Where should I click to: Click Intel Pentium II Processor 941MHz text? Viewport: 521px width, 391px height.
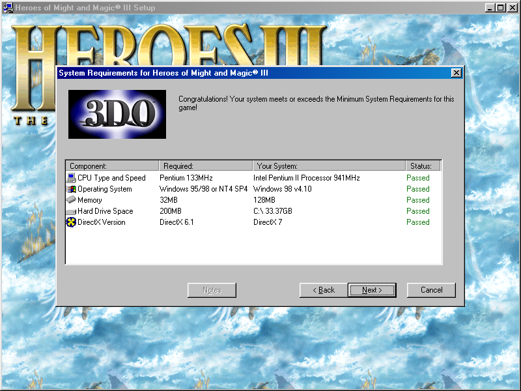pos(306,178)
